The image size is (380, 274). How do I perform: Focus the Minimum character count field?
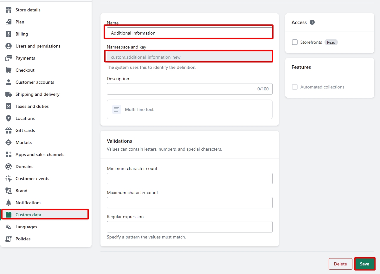[x=190, y=179]
